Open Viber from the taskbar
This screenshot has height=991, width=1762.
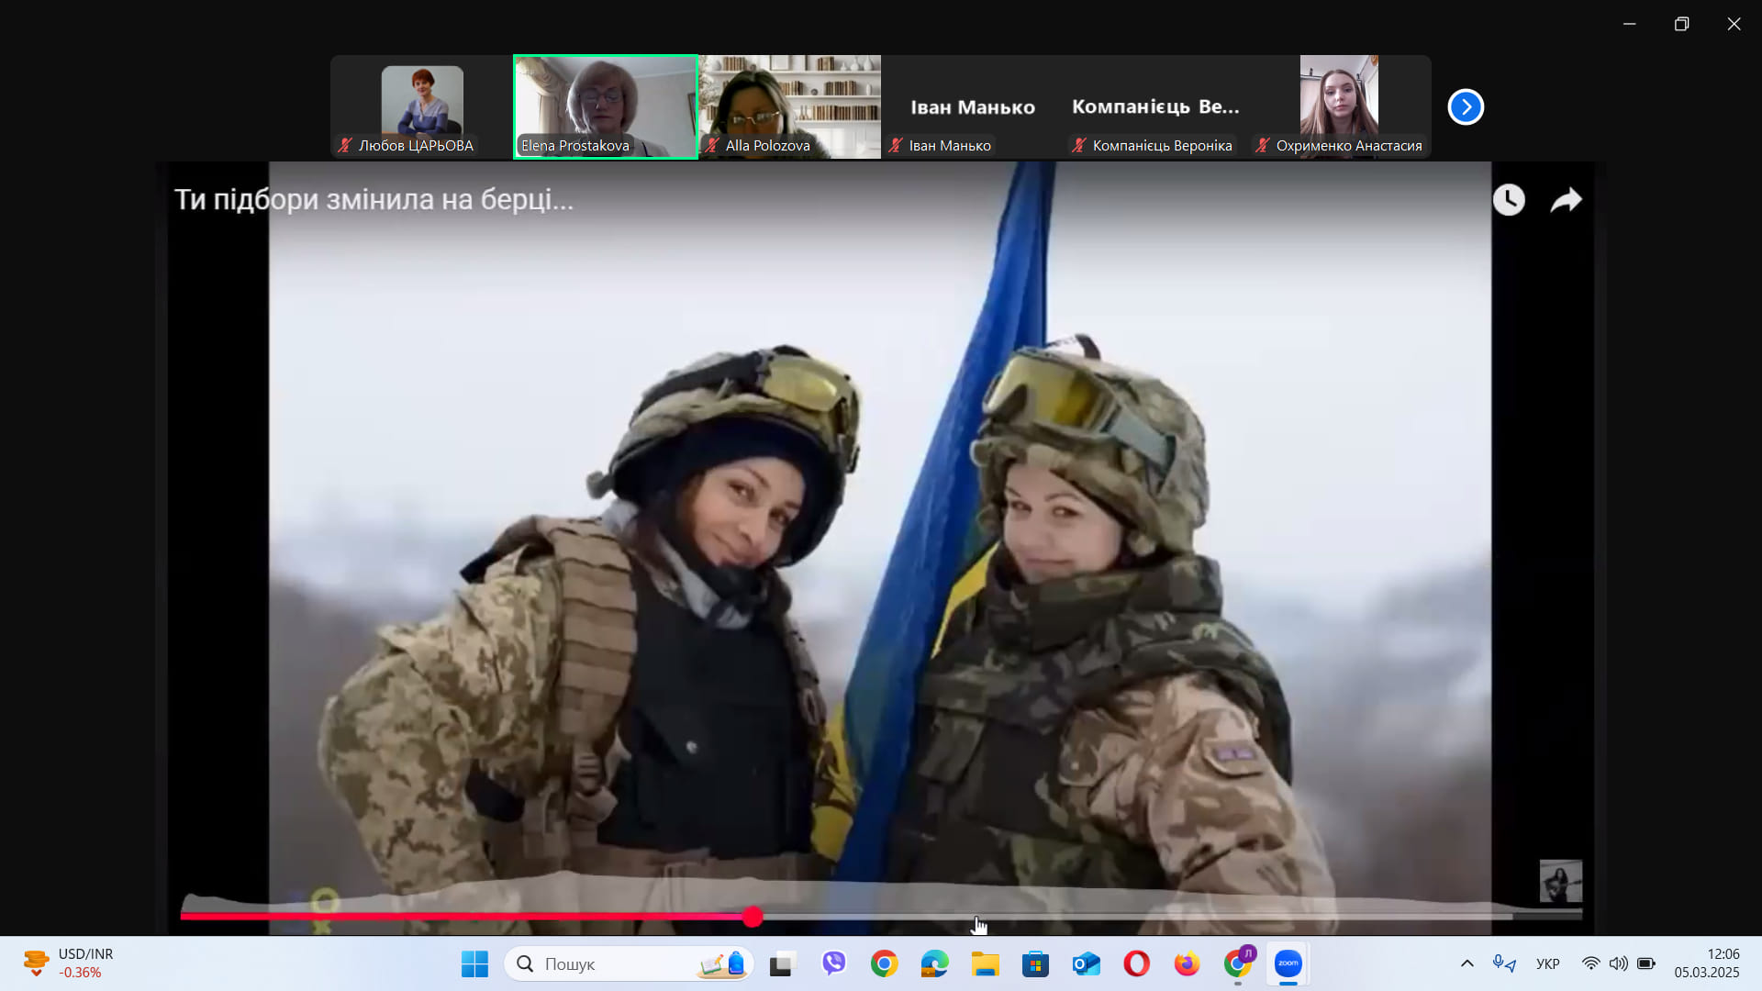coord(833,963)
